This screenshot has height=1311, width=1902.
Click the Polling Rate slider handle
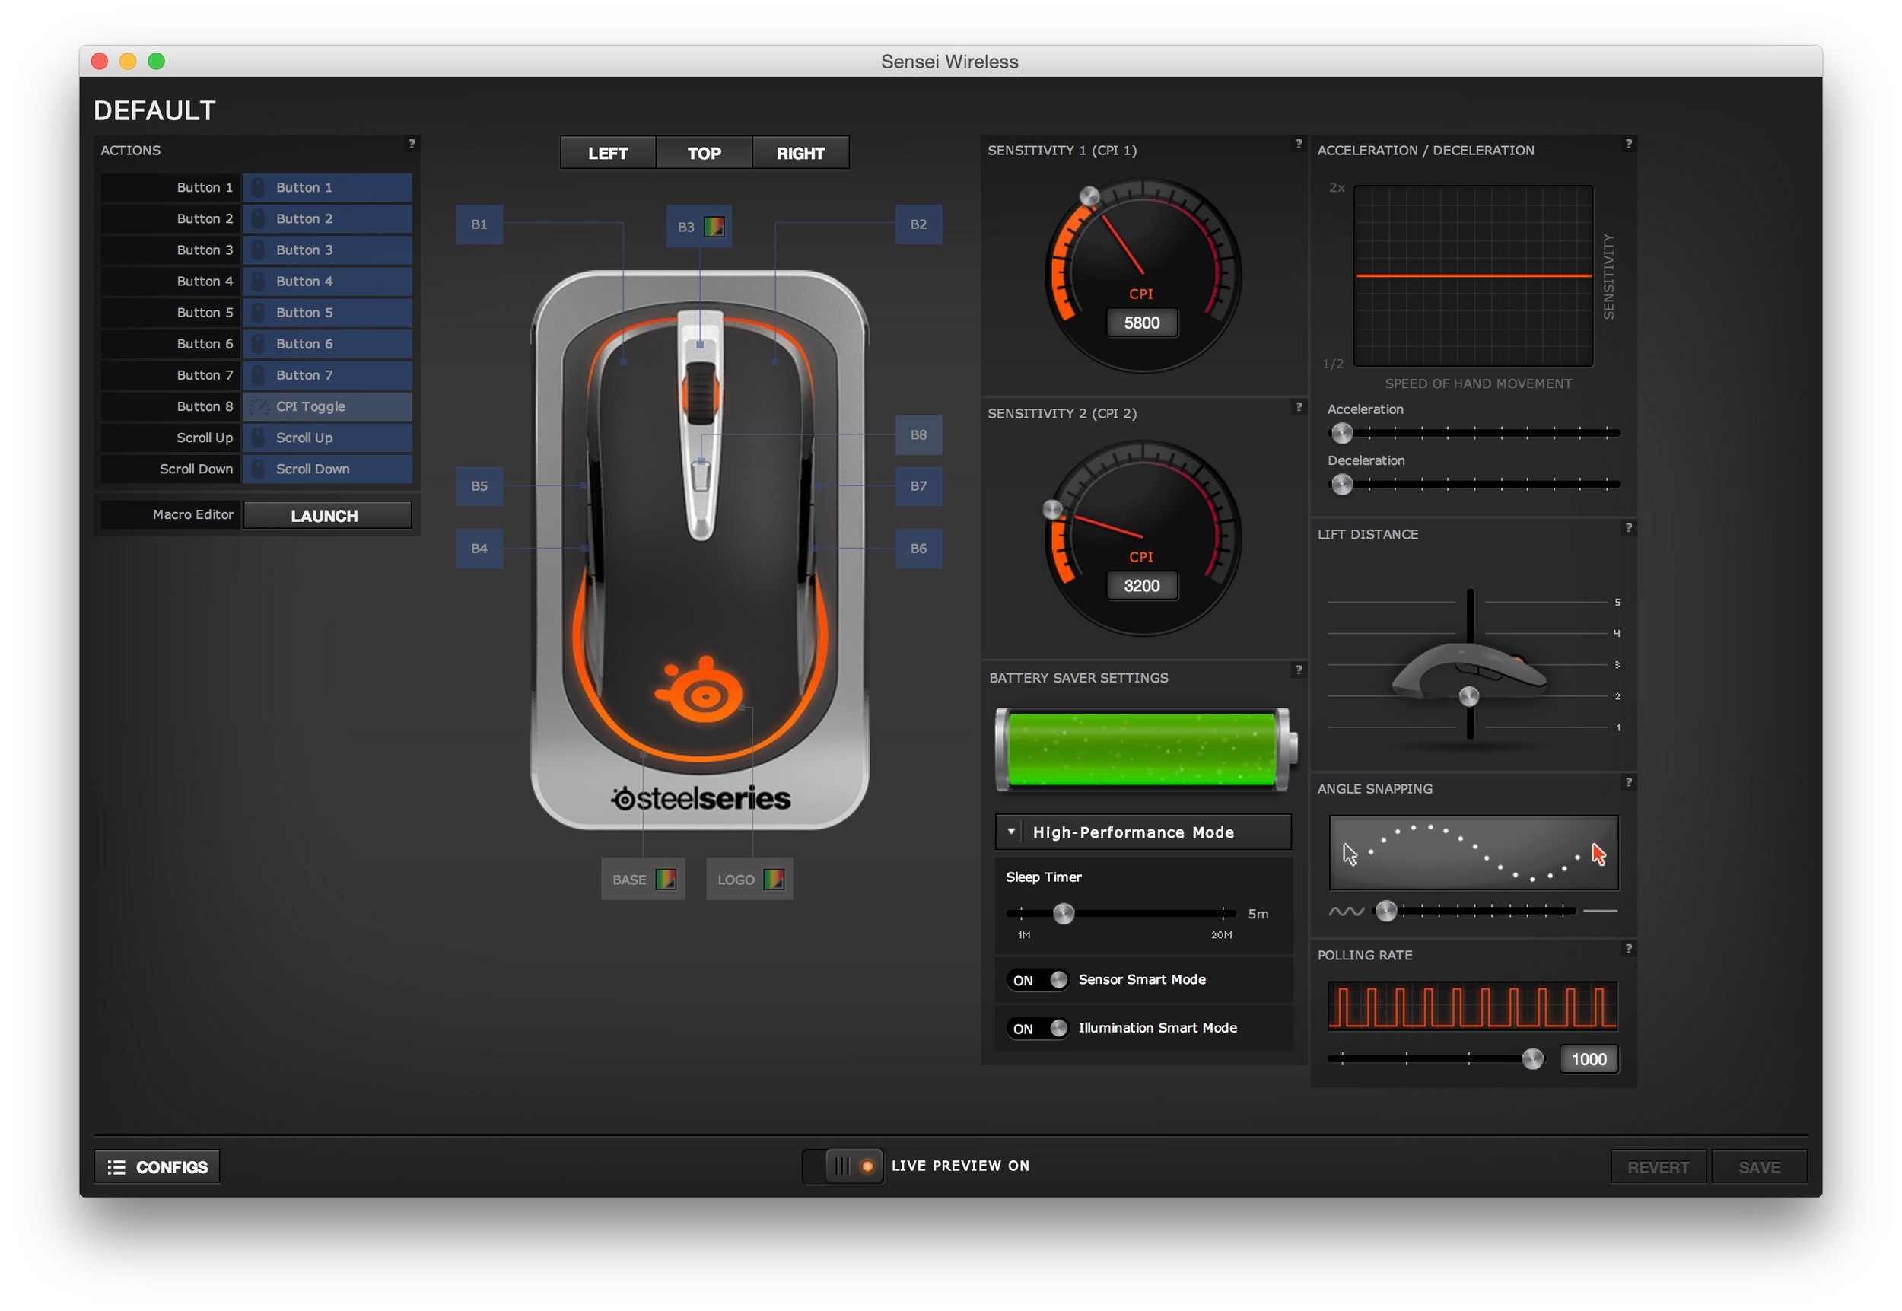pos(1532,1059)
